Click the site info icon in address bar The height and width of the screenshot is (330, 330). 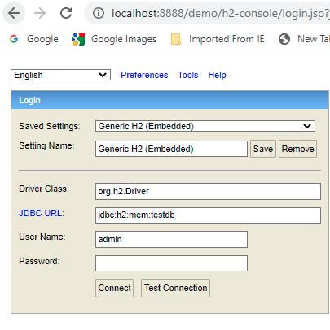coord(99,13)
